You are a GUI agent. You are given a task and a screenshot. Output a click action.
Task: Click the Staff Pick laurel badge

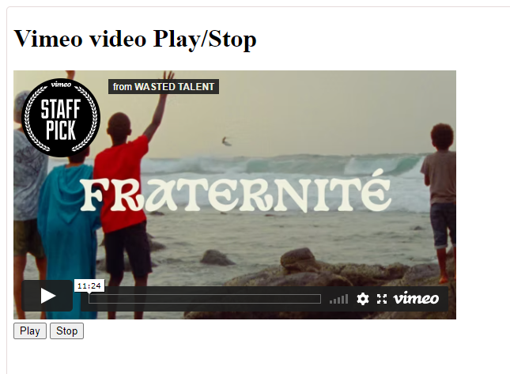pos(61,117)
